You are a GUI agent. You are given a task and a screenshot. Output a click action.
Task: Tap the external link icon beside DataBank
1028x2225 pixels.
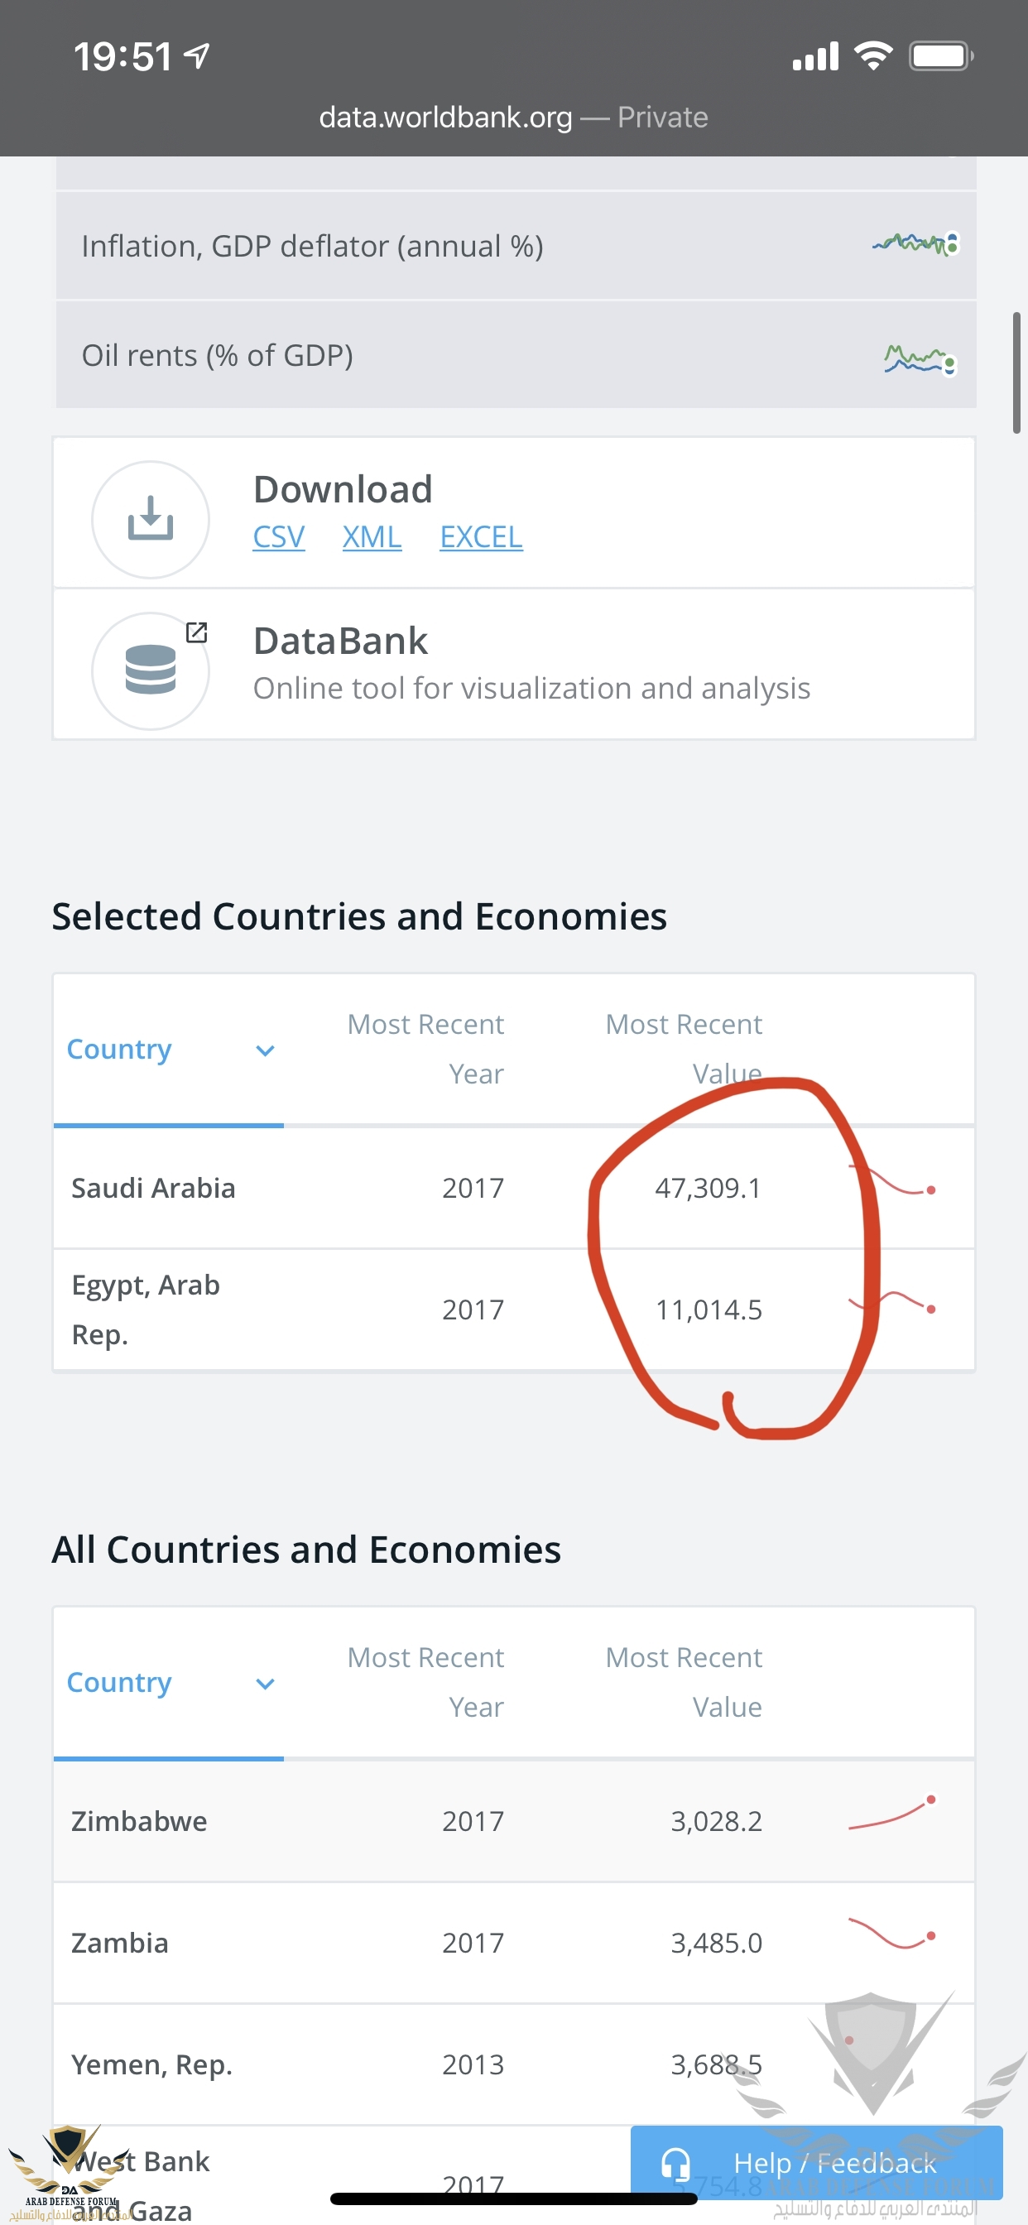point(197,632)
